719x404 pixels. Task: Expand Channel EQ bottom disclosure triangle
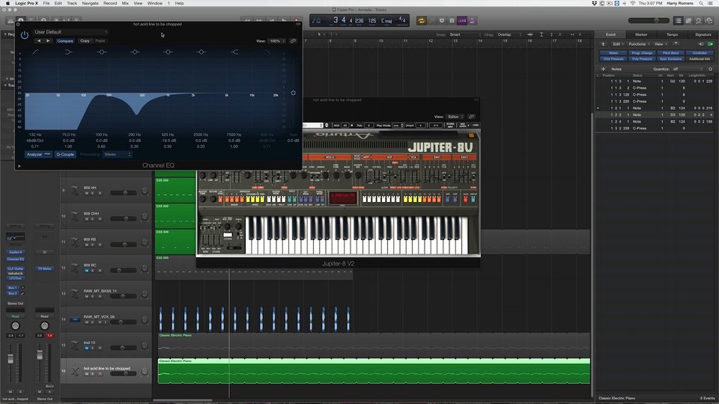coord(19,166)
